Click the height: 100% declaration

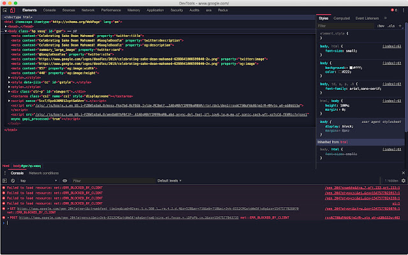337,105
